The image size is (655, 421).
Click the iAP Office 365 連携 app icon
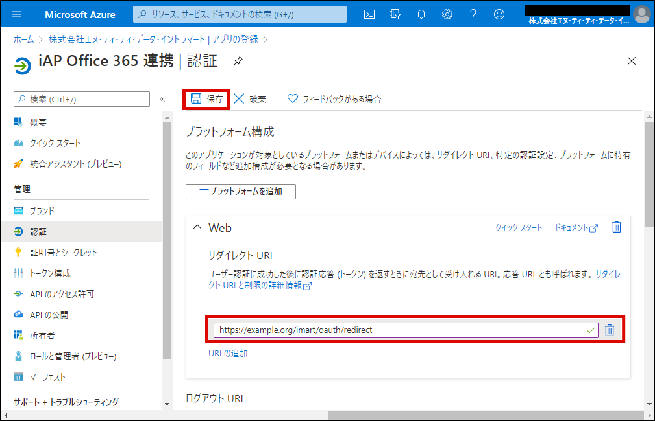(23, 66)
